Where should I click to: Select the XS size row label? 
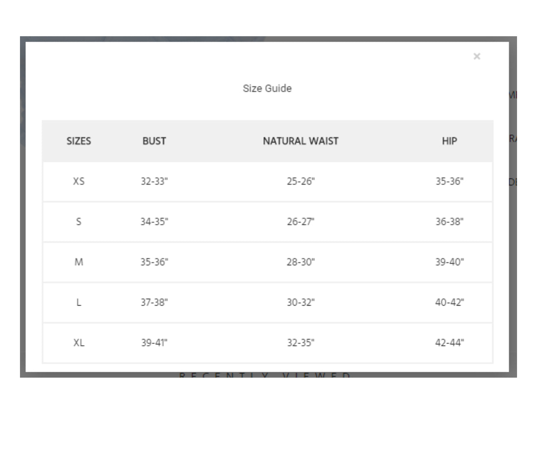79,182
